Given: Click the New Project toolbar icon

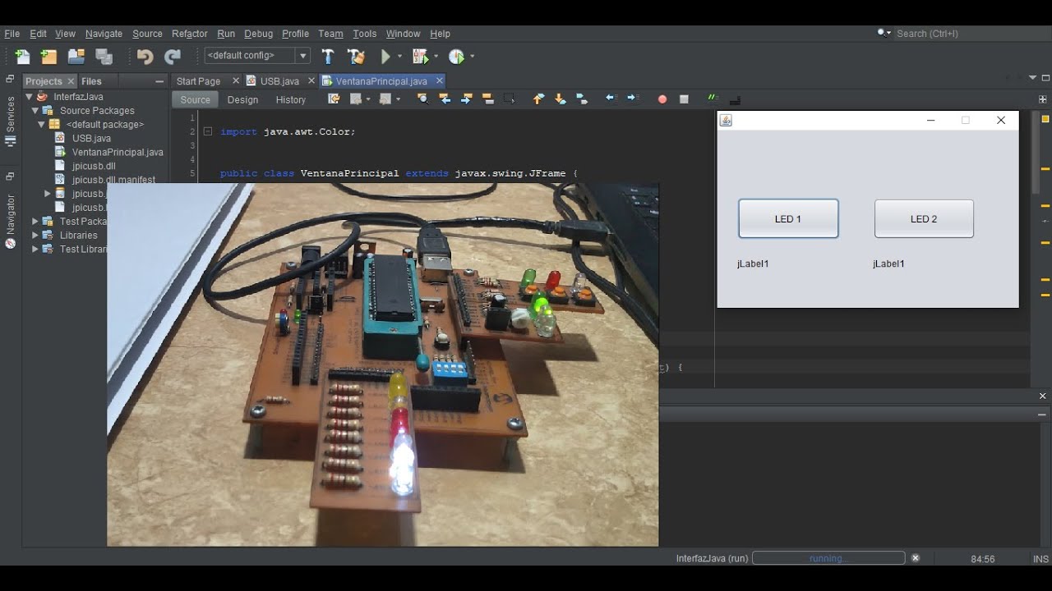Looking at the screenshot, I should pos(49,57).
